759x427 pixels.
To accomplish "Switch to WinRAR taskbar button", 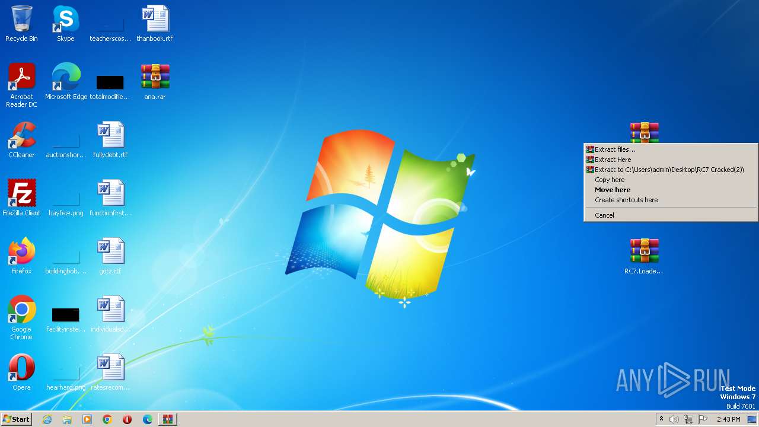I will coord(168,419).
